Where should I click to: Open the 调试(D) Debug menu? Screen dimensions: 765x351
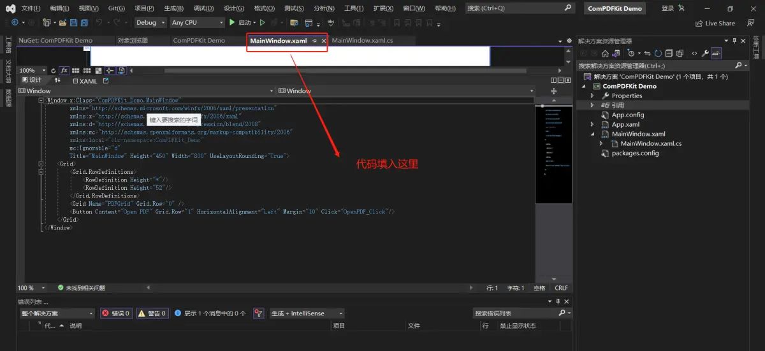(x=203, y=8)
